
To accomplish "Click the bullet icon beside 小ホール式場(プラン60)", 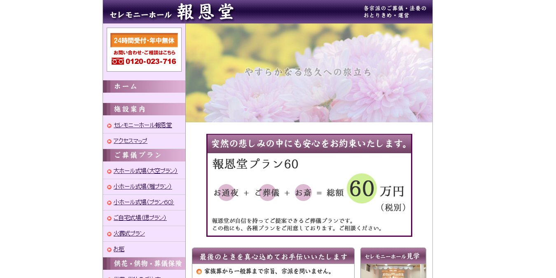I will (110, 203).
